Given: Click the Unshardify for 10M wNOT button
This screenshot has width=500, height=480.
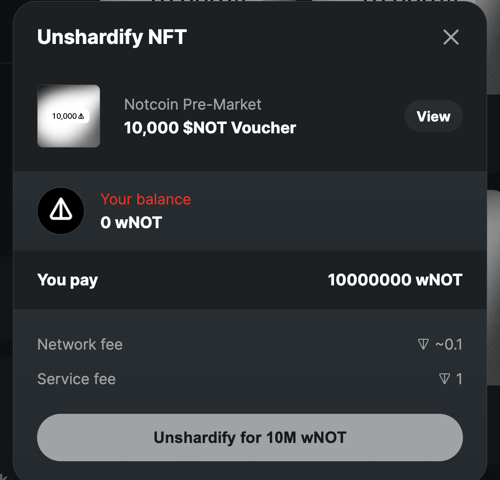Looking at the screenshot, I should tap(250, 438).
